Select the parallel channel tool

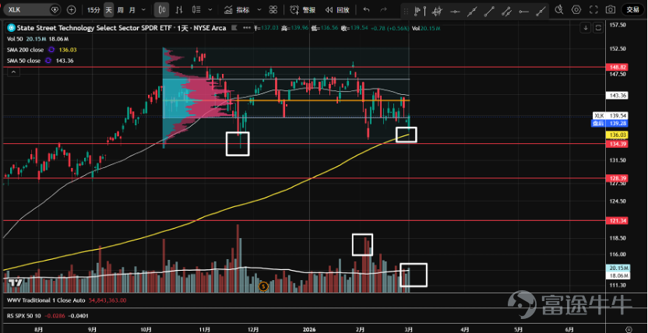[x=507, y=11]
